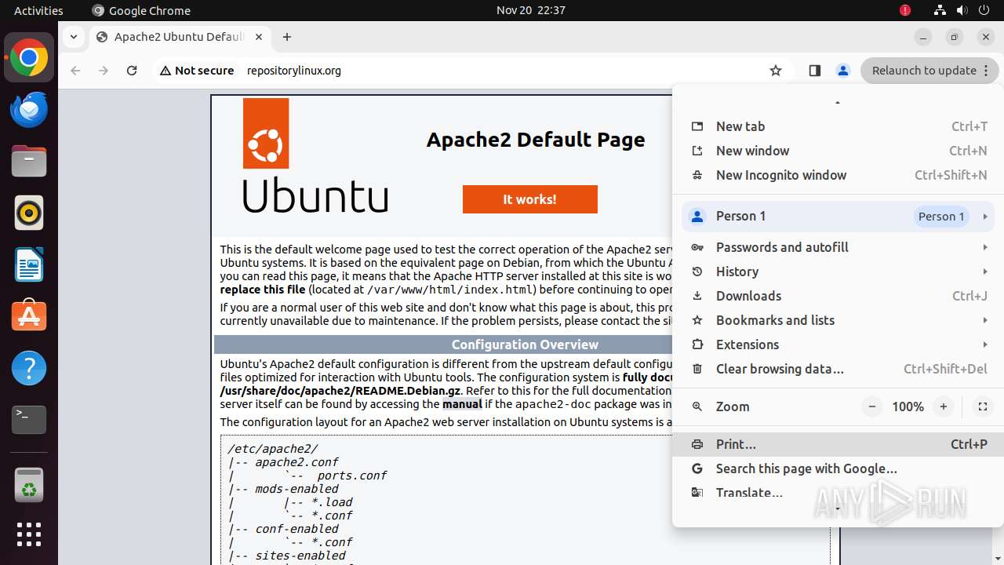Click the red notification indicator in the top bar
The height and width of the screenshot is (565, 1004).
[x=905, y=10]
